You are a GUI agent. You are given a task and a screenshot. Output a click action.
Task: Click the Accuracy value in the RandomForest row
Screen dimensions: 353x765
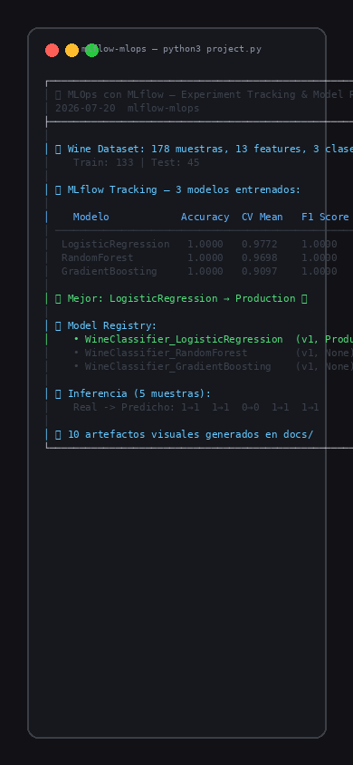coord(205,257)
